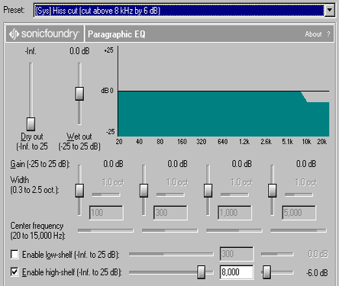This screenshot has width=339, height=286.
Task: Click the EQ frequency response graph
Action: 224,91
